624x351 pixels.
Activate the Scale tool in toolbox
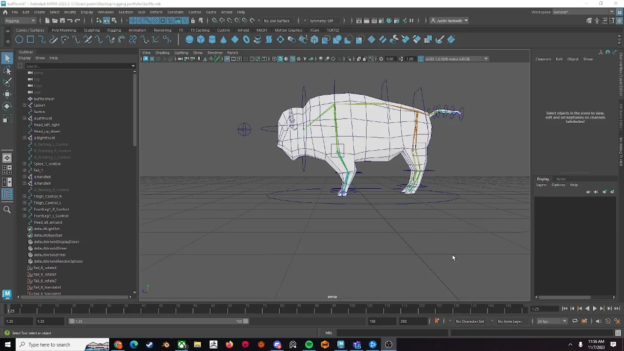[x=7, y=118]
